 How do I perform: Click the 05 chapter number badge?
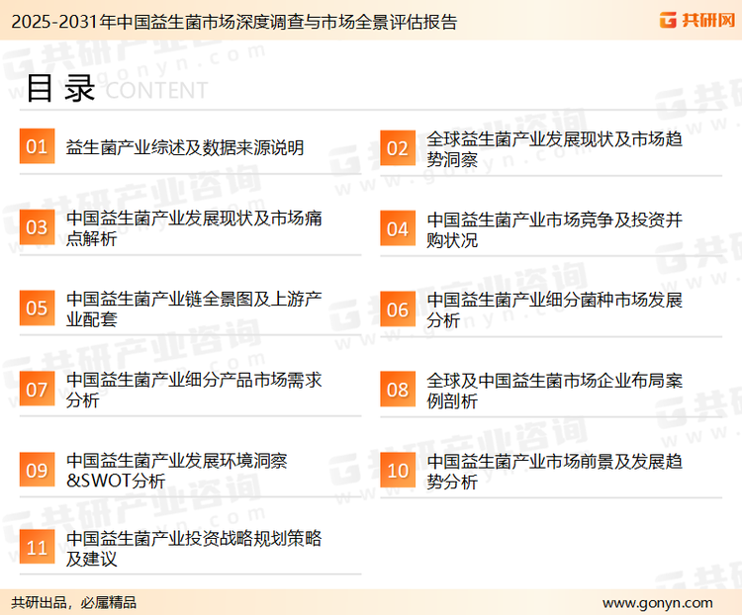point(38,308)
